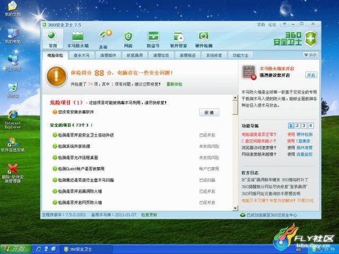The height and width of the screenshot is (254, 339).
Task: Open the 清理痕迹 tab
Action: (x=188, y=55)
